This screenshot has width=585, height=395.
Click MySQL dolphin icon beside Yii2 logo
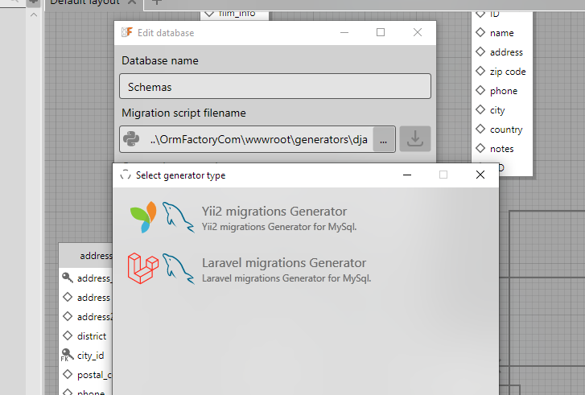pos(179,217)
